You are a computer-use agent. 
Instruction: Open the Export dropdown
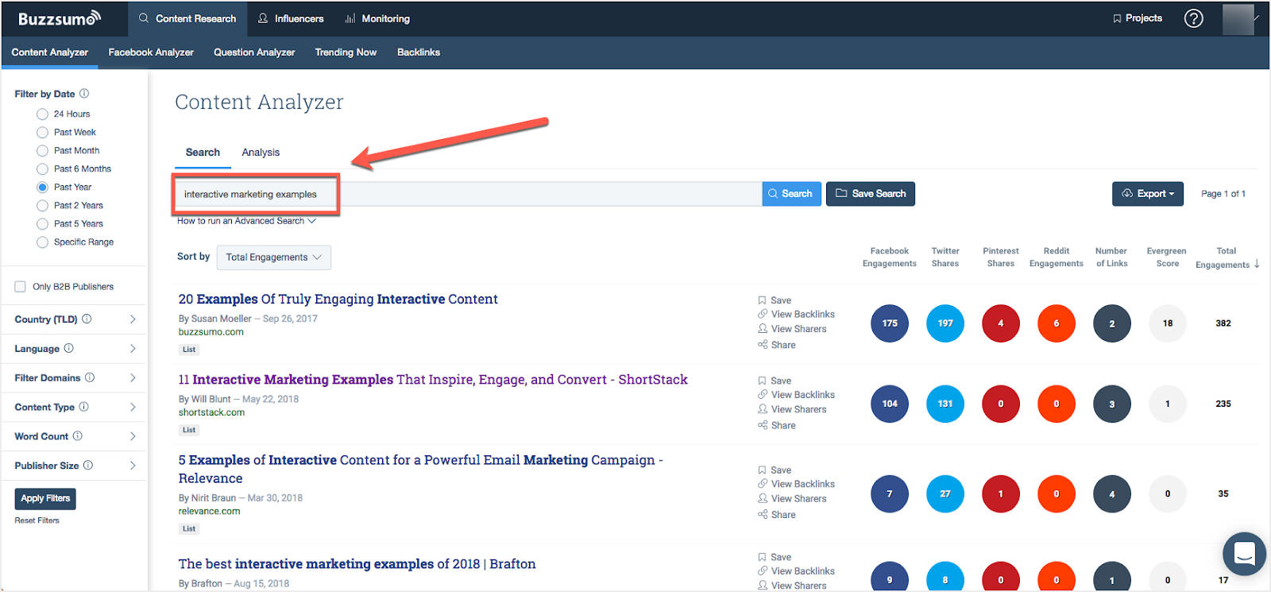pos(1147,194)
